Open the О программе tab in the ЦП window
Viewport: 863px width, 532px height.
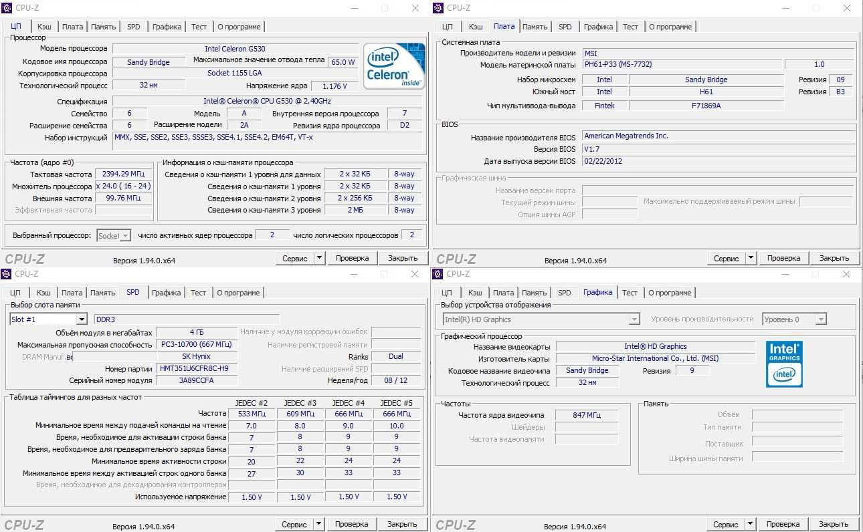[x=239, y=27]
